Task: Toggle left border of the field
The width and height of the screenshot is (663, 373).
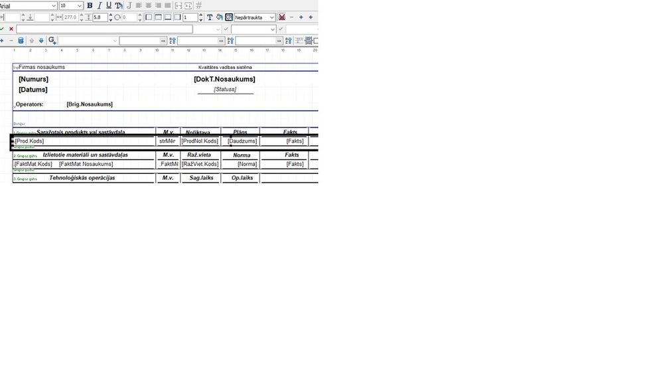Action: click(149, 17)
